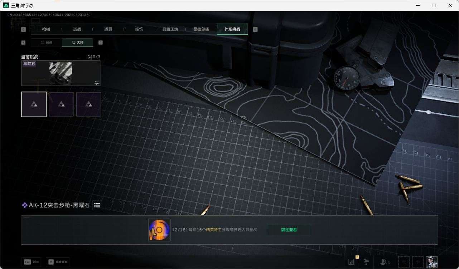The width and height of the screenshot is (459, 269).
Task: Select the third locked challenge slot
Action: point(88,104)
